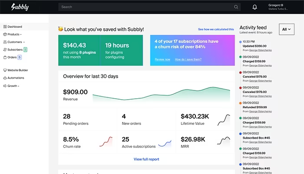304x174 pixels.
Task: Click View full report link
Action: (146, 159)
